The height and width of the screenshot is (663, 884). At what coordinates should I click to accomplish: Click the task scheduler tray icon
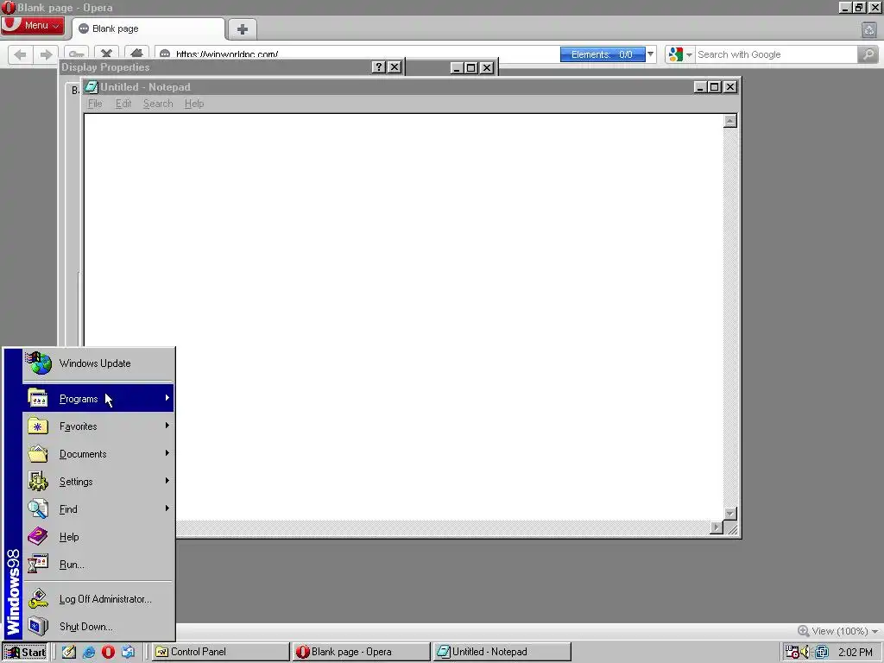click(792, 652)
